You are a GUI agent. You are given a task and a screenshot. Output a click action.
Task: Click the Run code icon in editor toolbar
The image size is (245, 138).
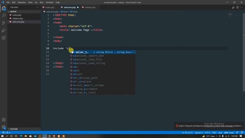233,7
